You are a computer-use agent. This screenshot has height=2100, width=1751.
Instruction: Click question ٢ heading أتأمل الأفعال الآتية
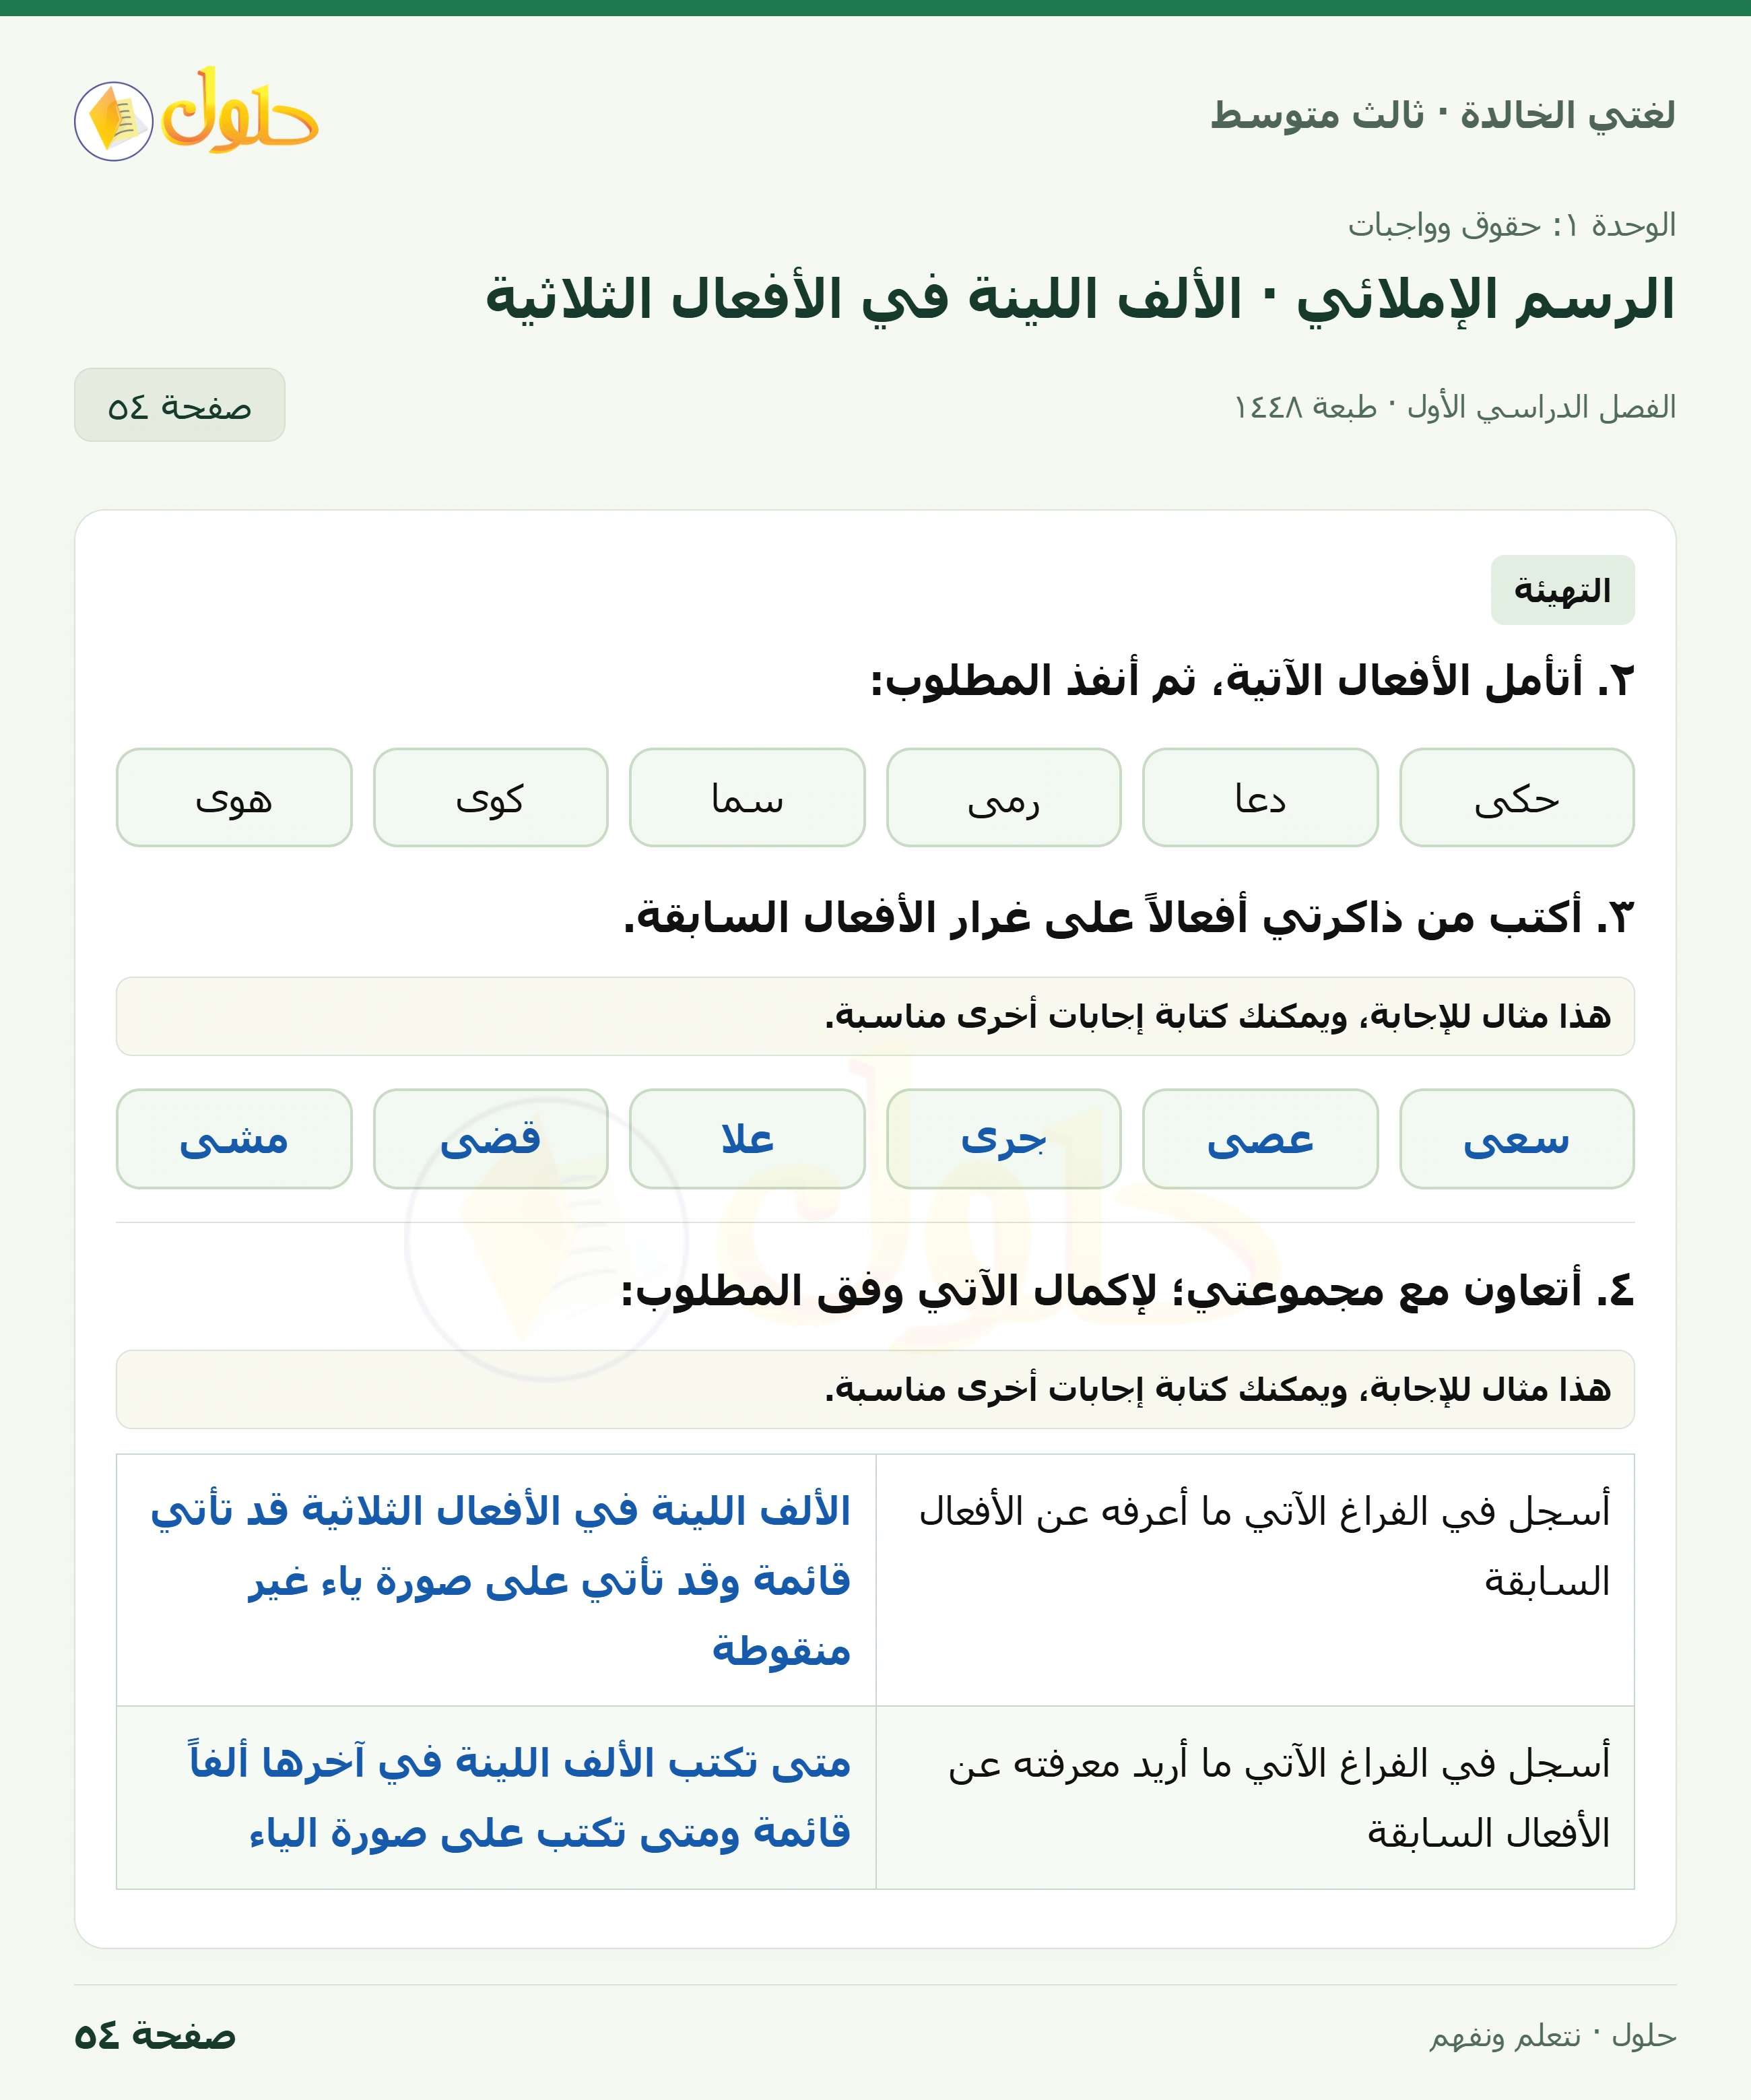point(1252,681)
